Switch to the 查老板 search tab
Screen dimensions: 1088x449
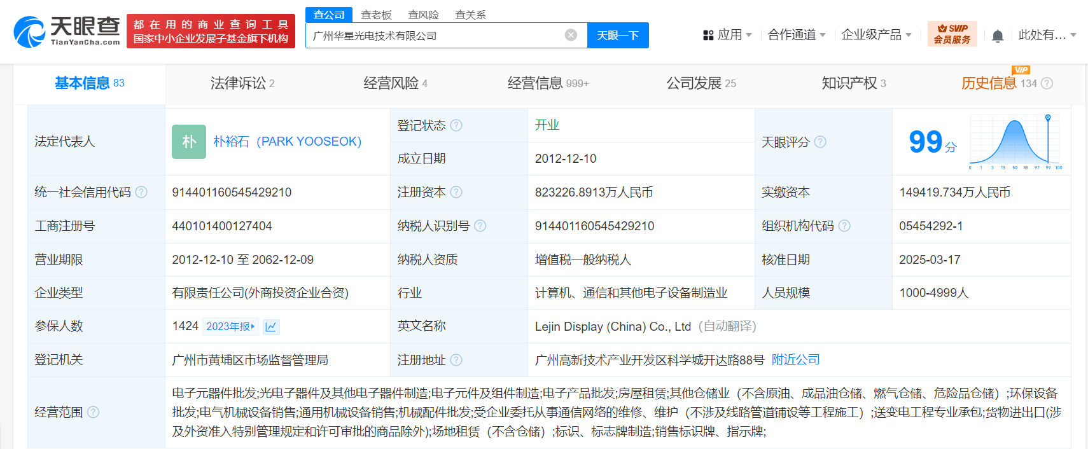point(376,15)
